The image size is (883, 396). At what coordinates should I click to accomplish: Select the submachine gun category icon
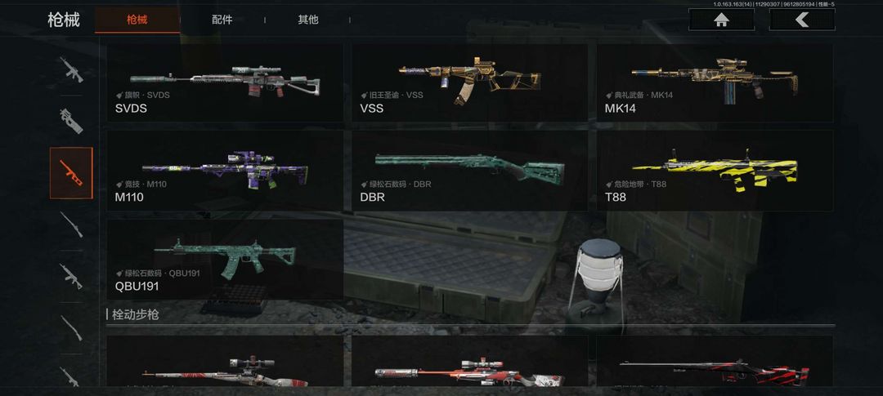pos(71,121)
